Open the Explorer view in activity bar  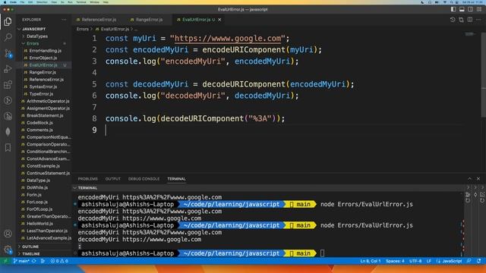[x=8, y=21]
